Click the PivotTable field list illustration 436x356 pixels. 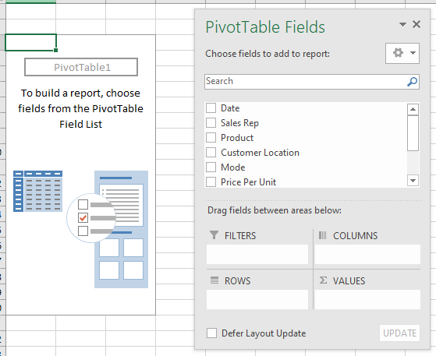tap(81, 229)
